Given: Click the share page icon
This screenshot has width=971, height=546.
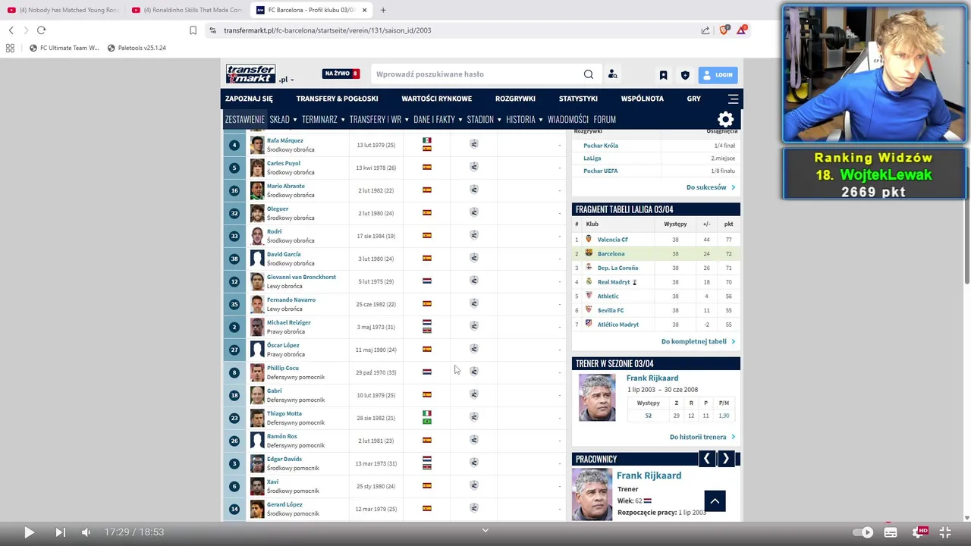Looking at the screenshot, I should point(705,30).
